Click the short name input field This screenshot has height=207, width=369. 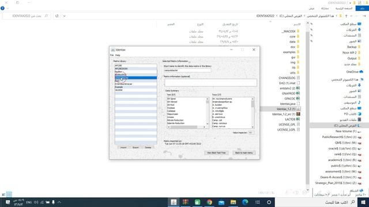[187, 70]
